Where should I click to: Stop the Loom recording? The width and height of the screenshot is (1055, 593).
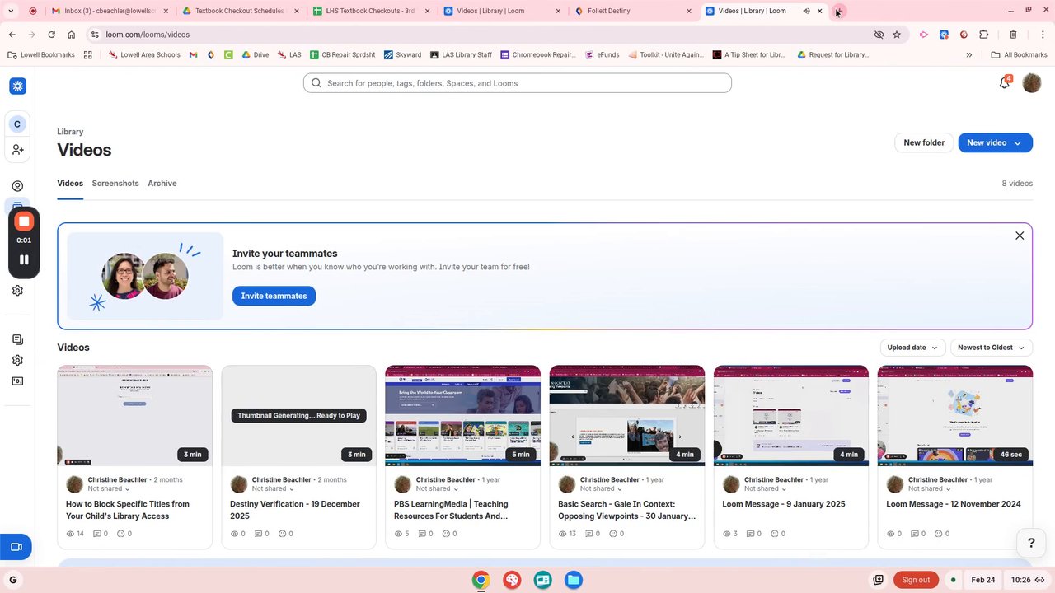tap(24, 221)
